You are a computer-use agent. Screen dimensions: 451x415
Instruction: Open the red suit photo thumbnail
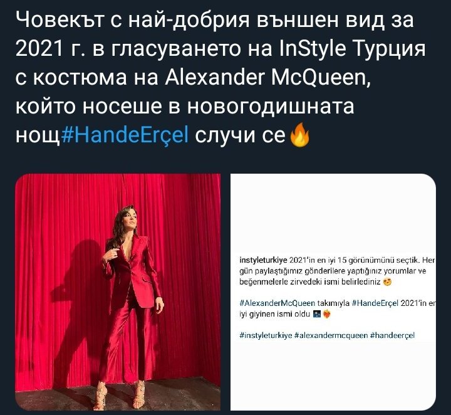pos(118,292)
